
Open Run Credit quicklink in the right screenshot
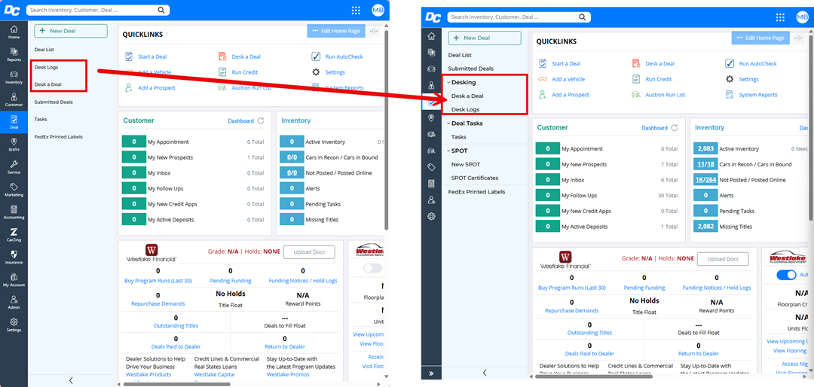(651, 79)
